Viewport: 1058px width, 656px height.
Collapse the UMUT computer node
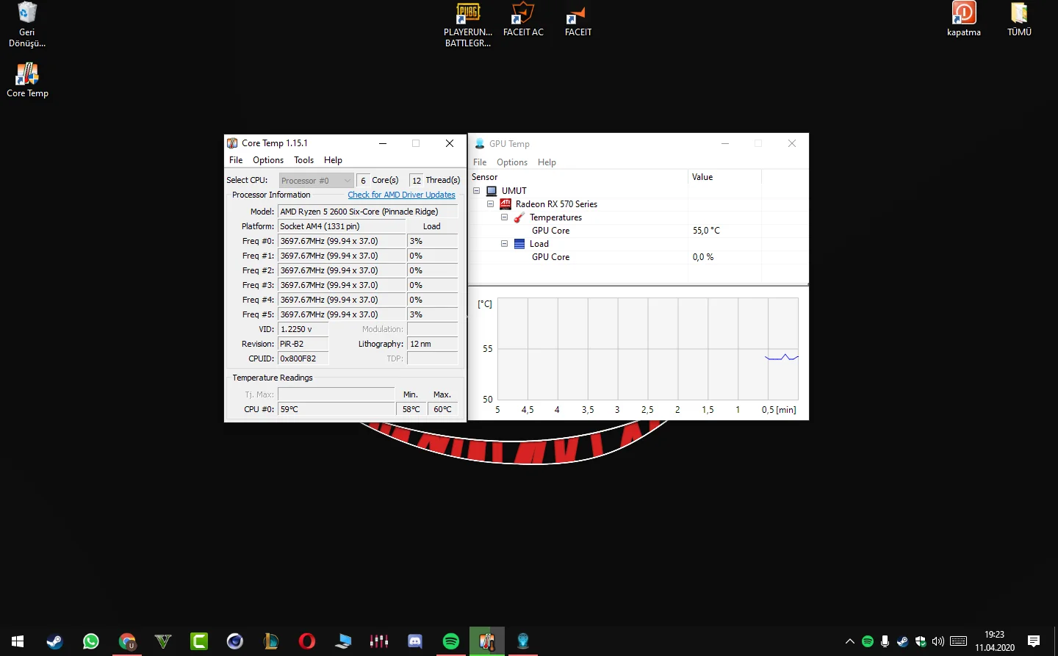pyautogui.click(x=476, y=191)
